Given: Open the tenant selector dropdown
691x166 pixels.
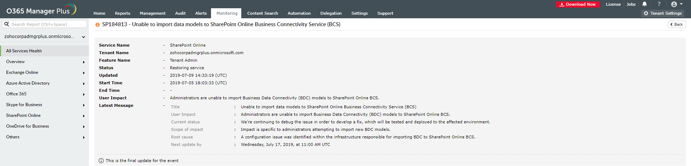Looking at the screenshot, I should pyautogui.click(x=83, y=37).
